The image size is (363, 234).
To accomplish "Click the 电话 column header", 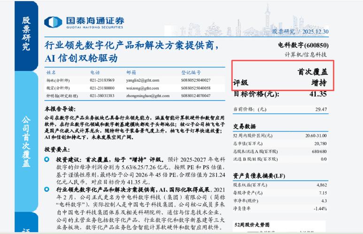I will [95, 73].
